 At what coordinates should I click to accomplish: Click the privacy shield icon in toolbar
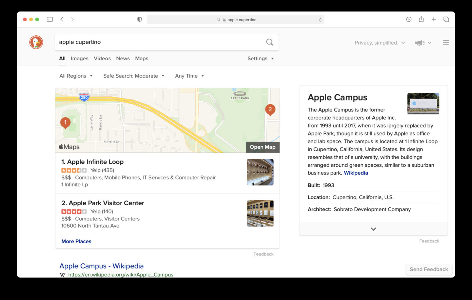tap(140, 19)
